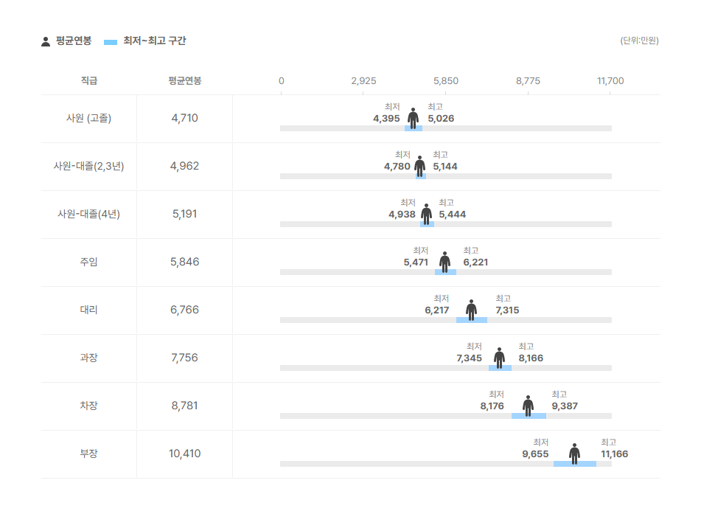The height and width of the screenshot is (514, 701).
Task: Click the blue salary range bar for 부장
Action: point(575,464)
